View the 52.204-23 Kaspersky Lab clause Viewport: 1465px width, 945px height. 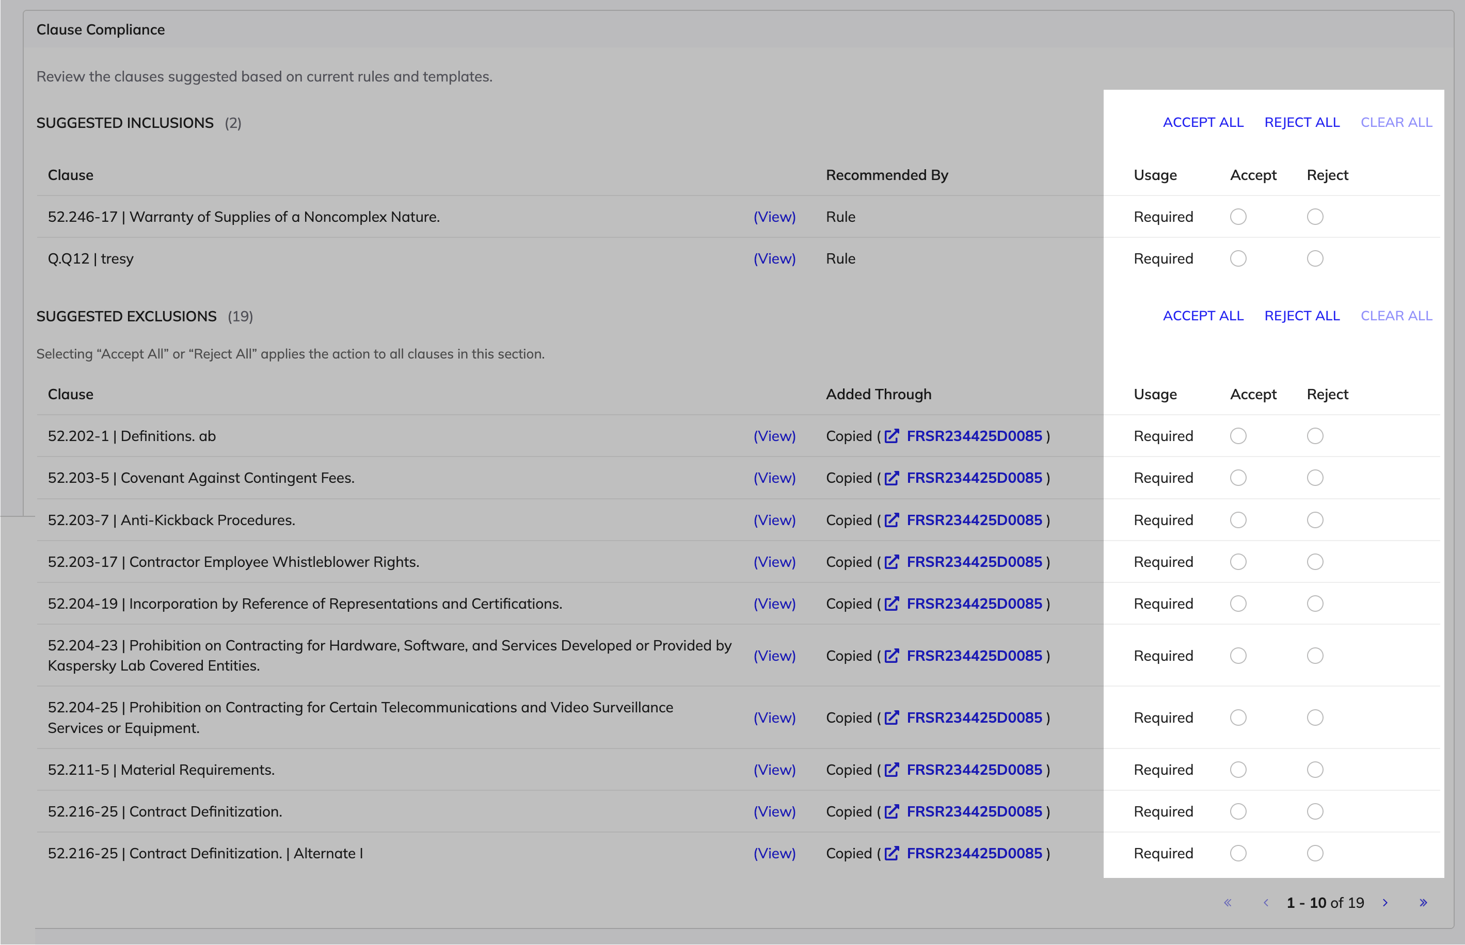point(774,656)
